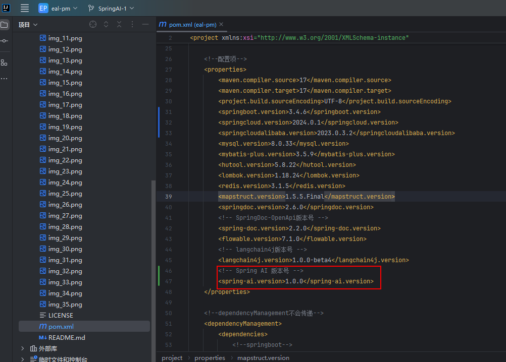
Task: Click the collapse all tree icon
Action: click(x=119, y=25)
